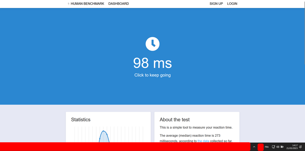Screen dimensions: 305x151
Task: Click the 98 ms result text
Action: (x=152, y=63)
